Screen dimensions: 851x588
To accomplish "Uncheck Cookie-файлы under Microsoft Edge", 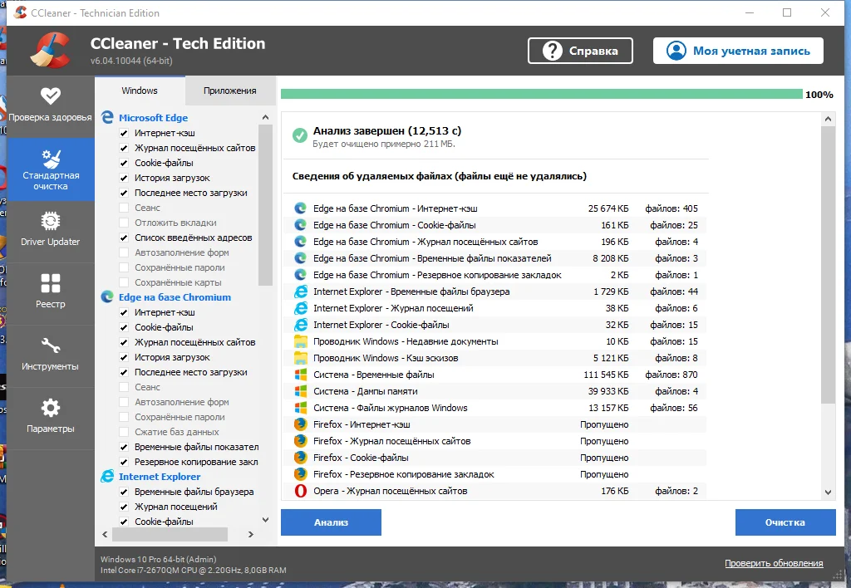I will (124, 163).
